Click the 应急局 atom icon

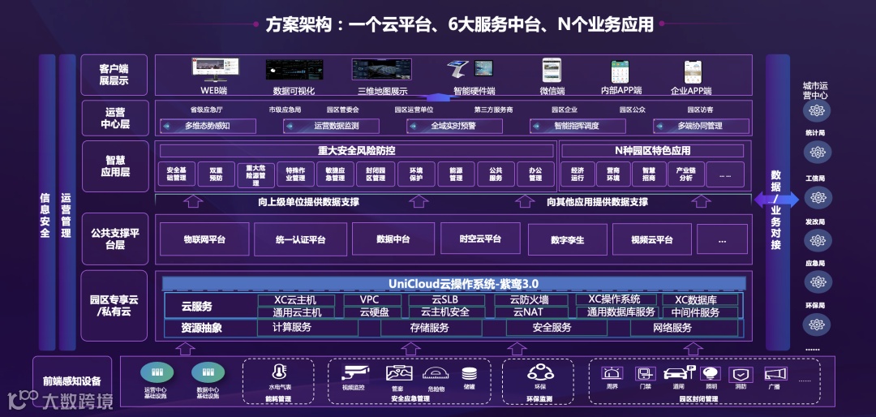tap(818, 282)
